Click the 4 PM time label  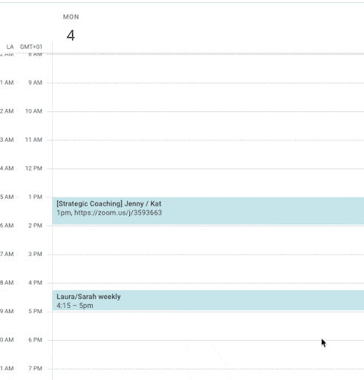click(x=35, y=283)
